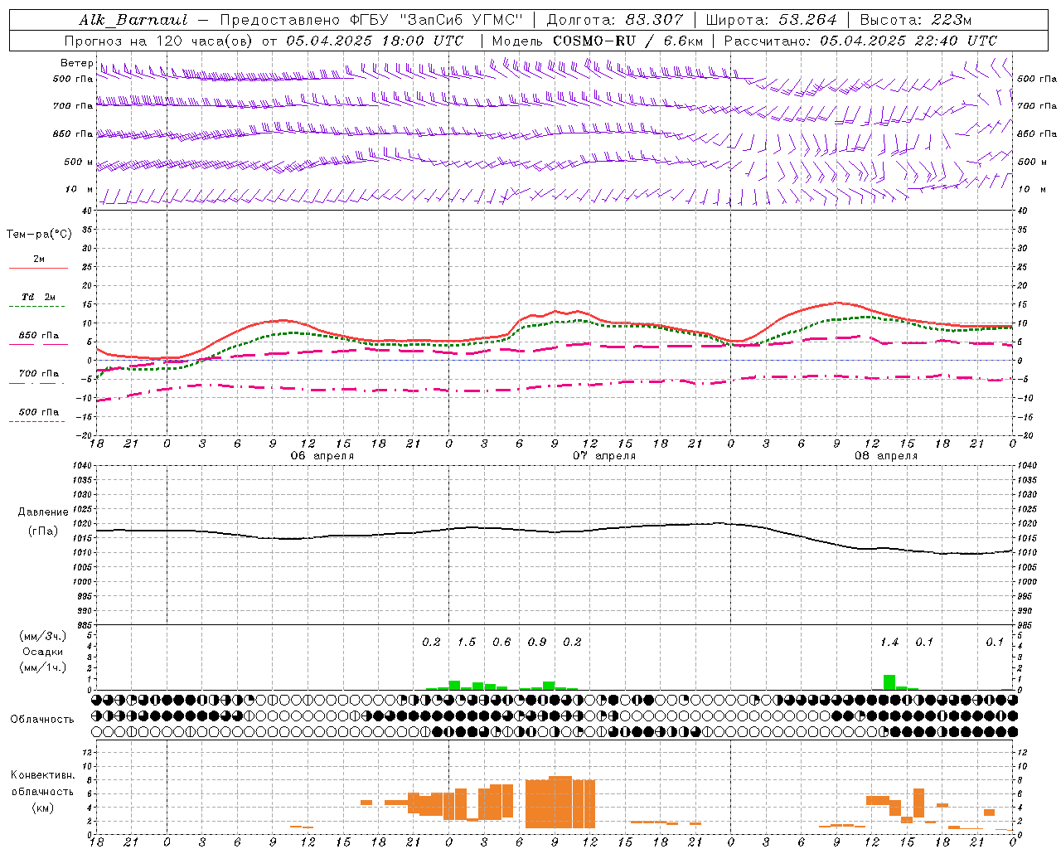
Task: Click the 'Осадки' precipitation label
Action: [43, 652]
